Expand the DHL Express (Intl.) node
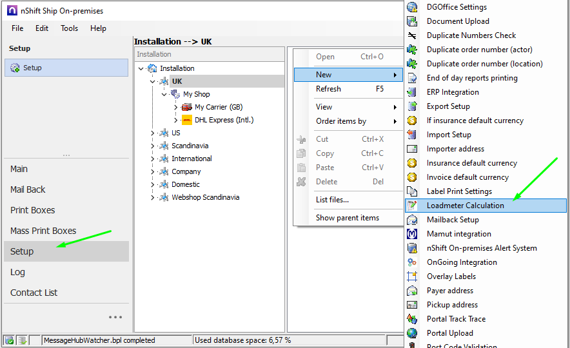This screenshot has height=348, width=570. click(x=176, y=120)
